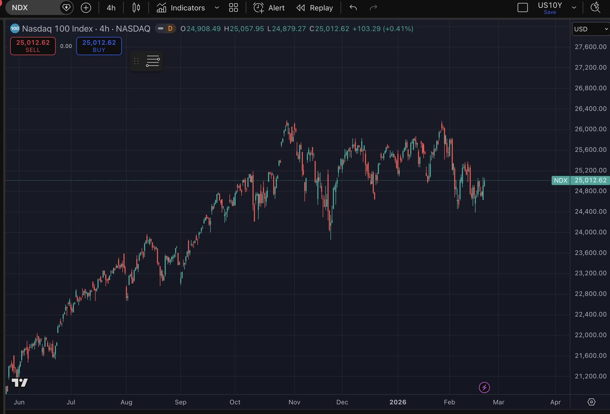Click the 27,600.00 price scale label
Viewport: 610px width, 414px height.
(x=591, y=47)
